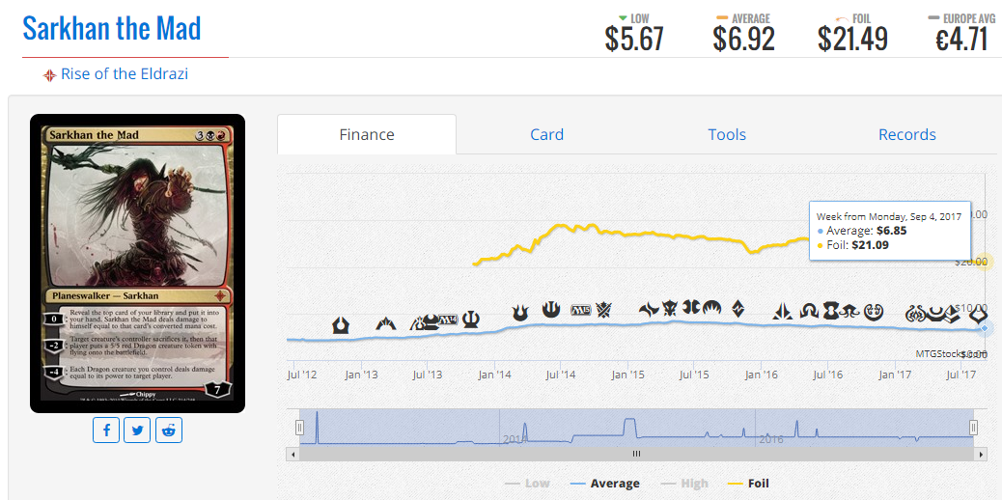This screenshot has height=500, width=1002.
Task: Click the Journey into Nyx set symbol
Action: (x=551, y=310)
